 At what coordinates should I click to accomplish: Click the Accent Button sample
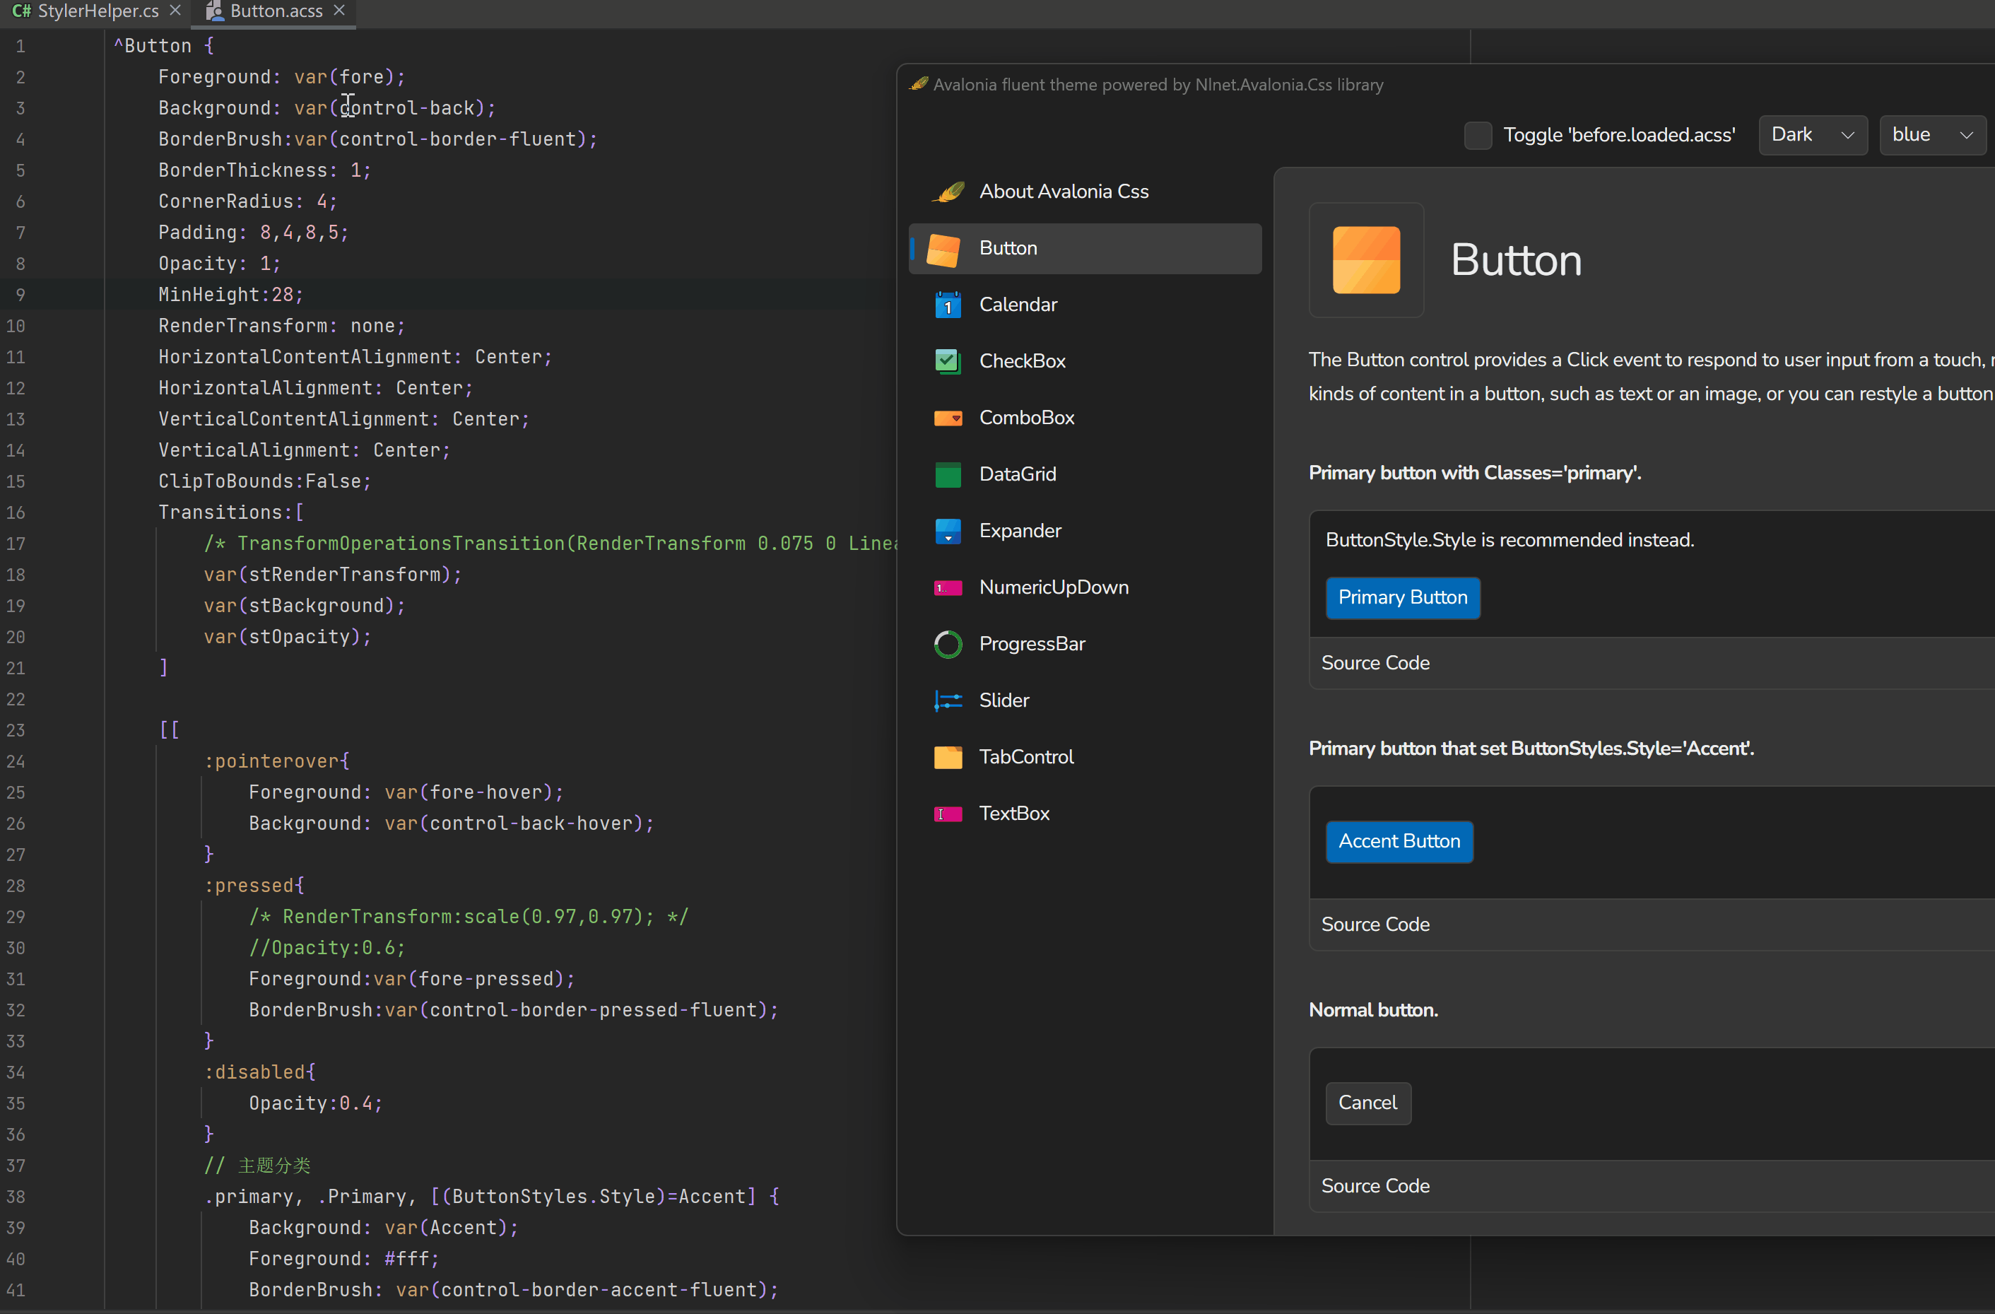tap(1398, 842)
